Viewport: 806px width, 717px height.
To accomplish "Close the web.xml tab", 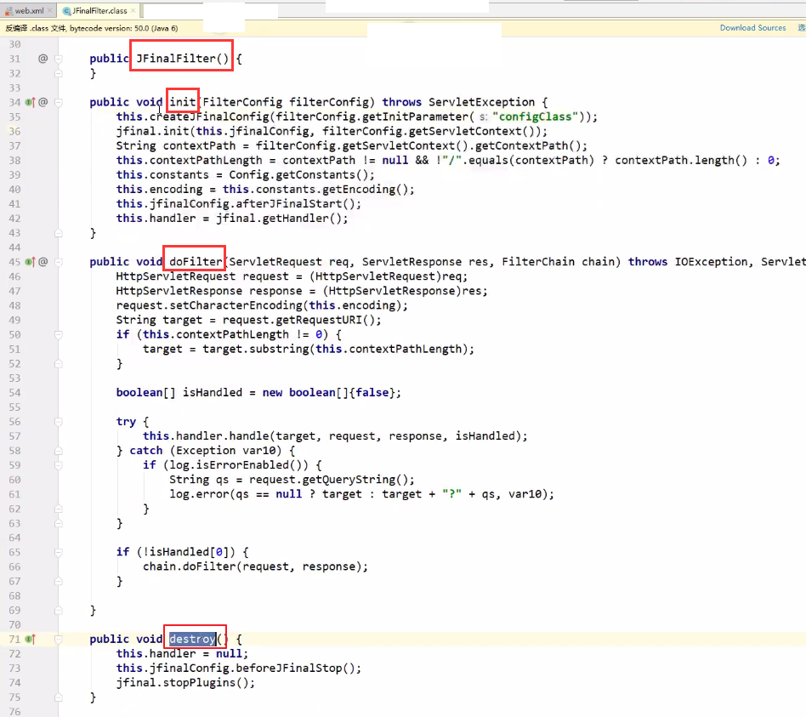I will 50,11.
